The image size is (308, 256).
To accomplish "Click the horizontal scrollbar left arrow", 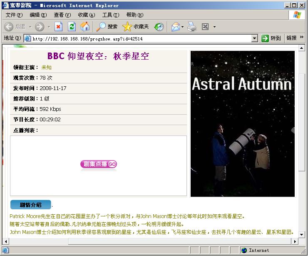I will pos(6,241).
